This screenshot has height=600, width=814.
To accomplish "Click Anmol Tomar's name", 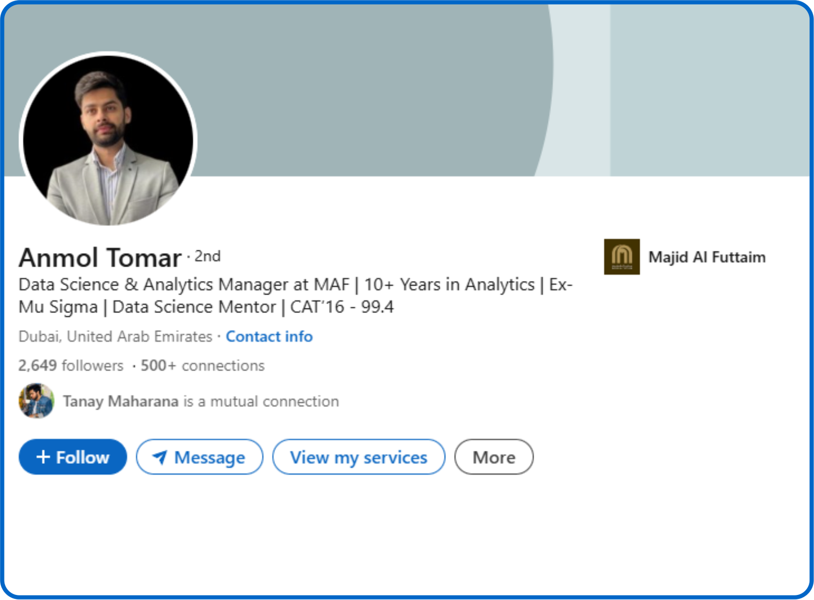I will pyautogui.click(x=100, y=257).
